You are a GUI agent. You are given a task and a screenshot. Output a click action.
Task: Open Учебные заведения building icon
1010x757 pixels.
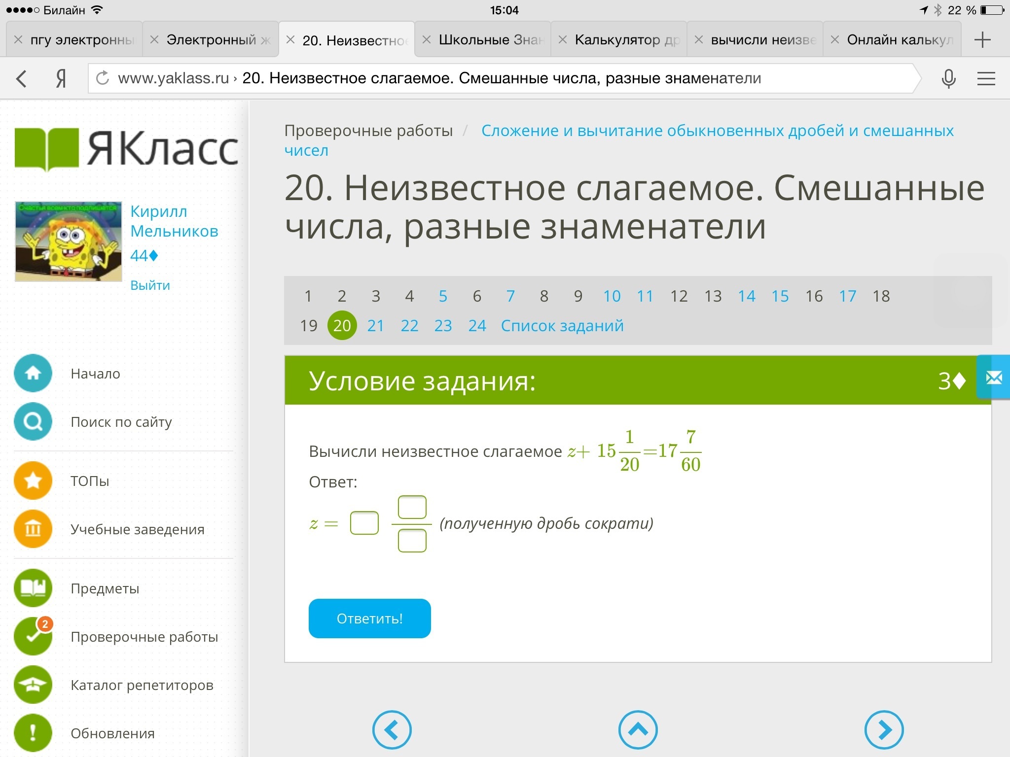(33, 529)
